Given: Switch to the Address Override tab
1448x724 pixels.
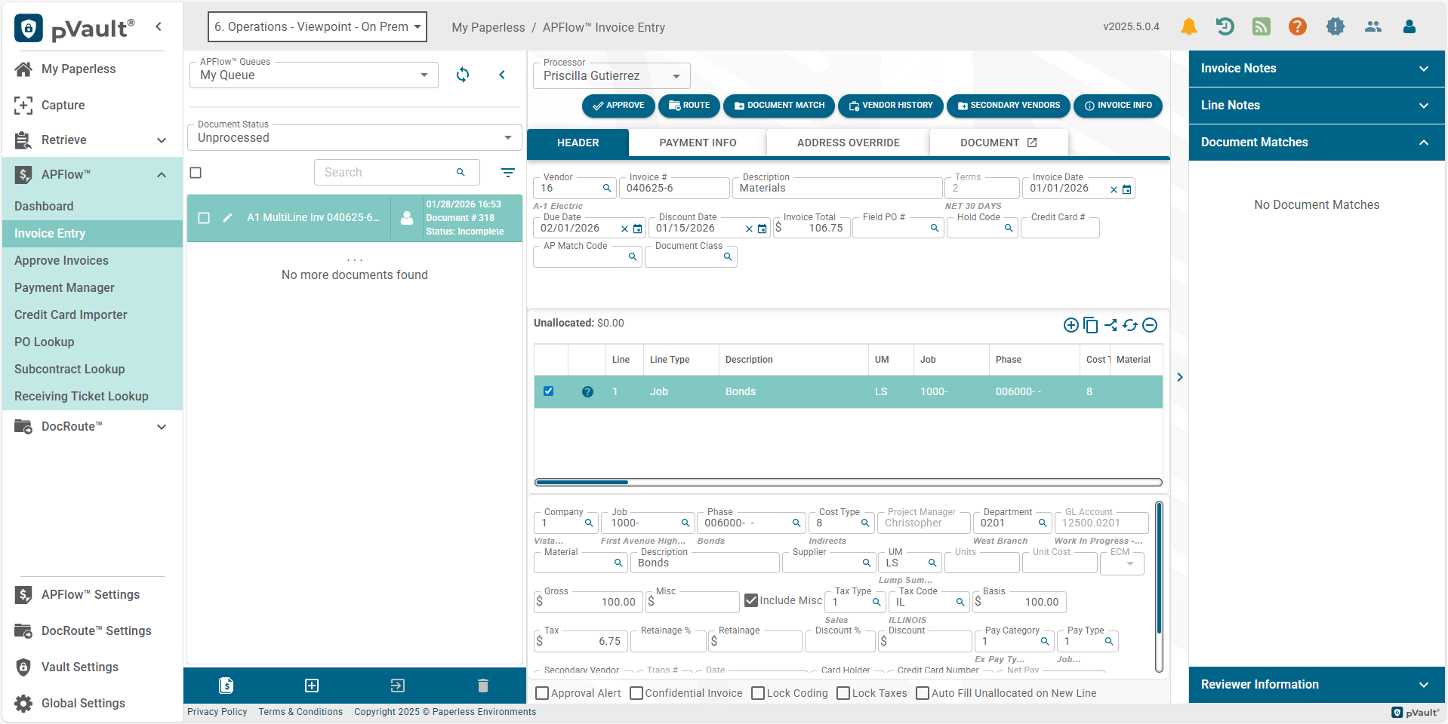Looking at the screenshot, I should [848, 143].
